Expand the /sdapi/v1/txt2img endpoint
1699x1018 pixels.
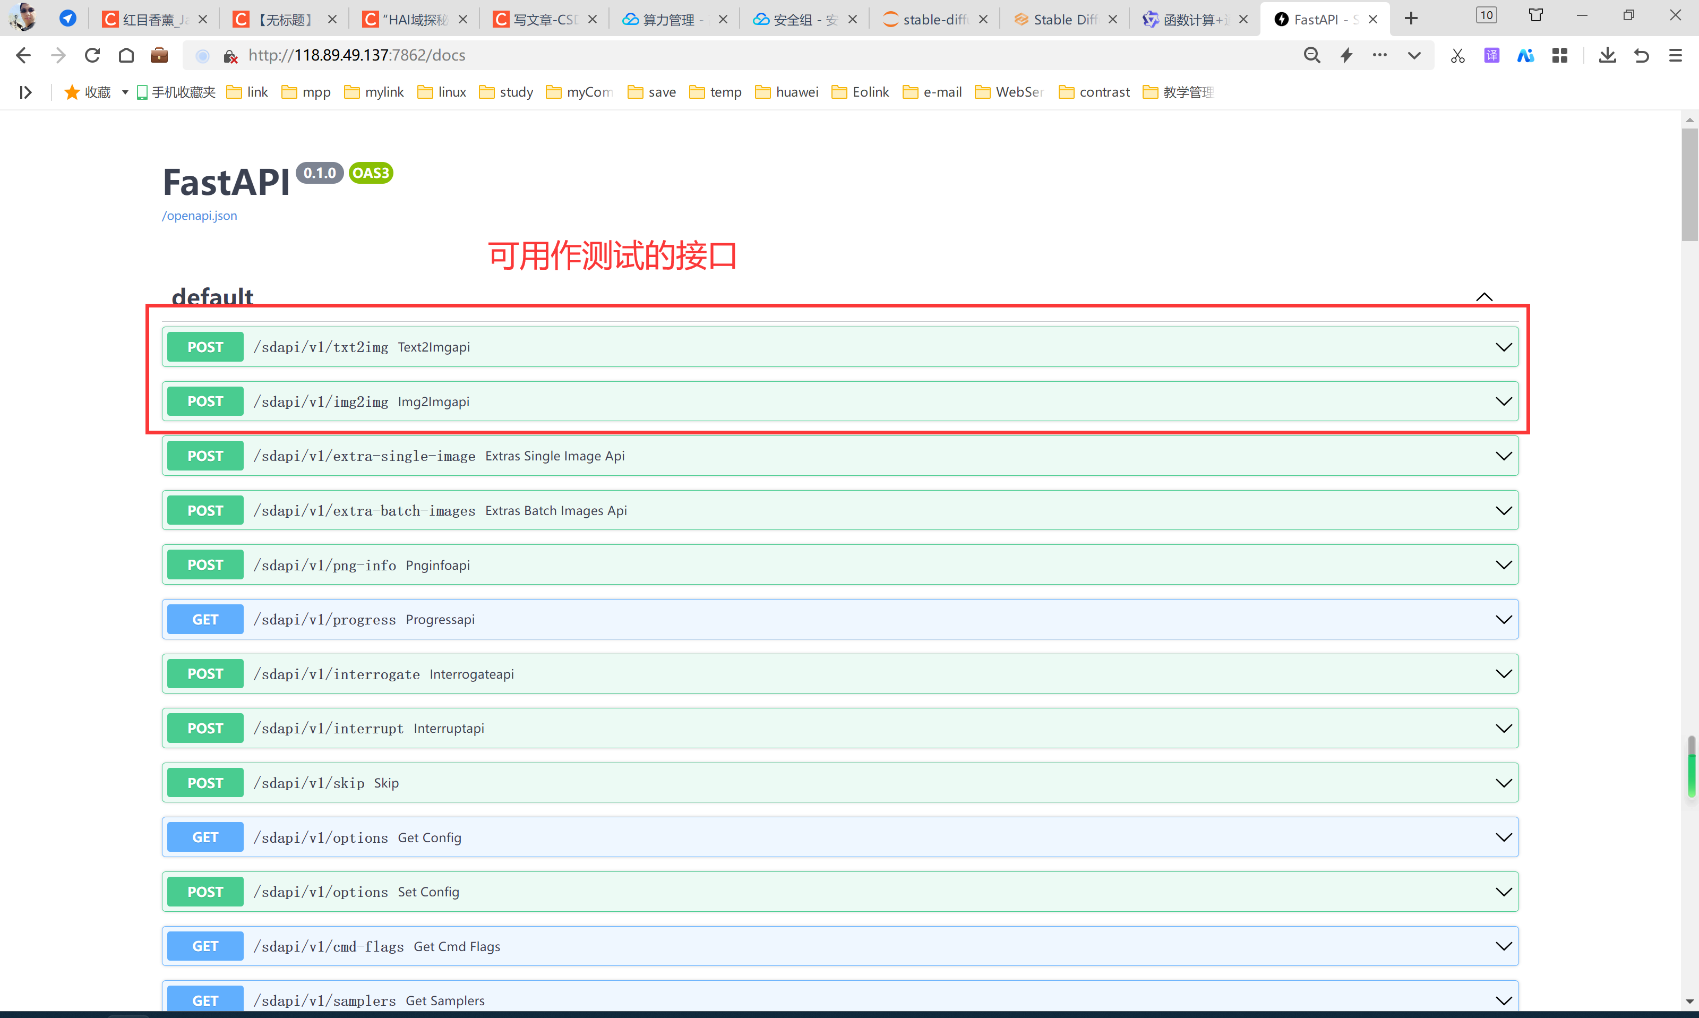[840, 346]
